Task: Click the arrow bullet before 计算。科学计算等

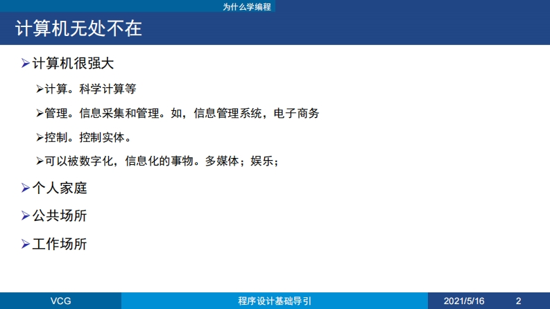Action: point(40,89)
